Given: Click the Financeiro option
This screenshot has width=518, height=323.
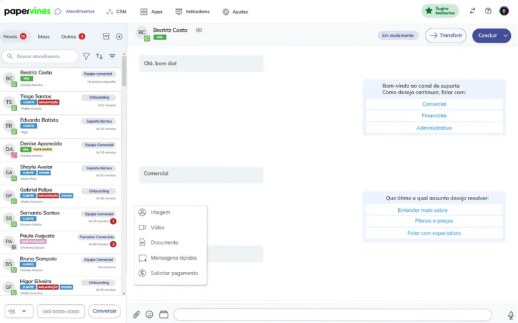Looking at the screenshot, I should pos(434,116).
